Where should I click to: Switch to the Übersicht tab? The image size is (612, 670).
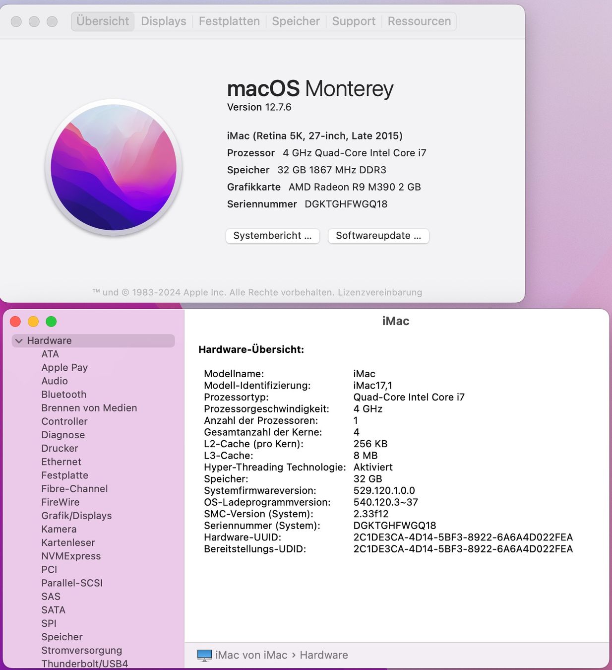103,21
